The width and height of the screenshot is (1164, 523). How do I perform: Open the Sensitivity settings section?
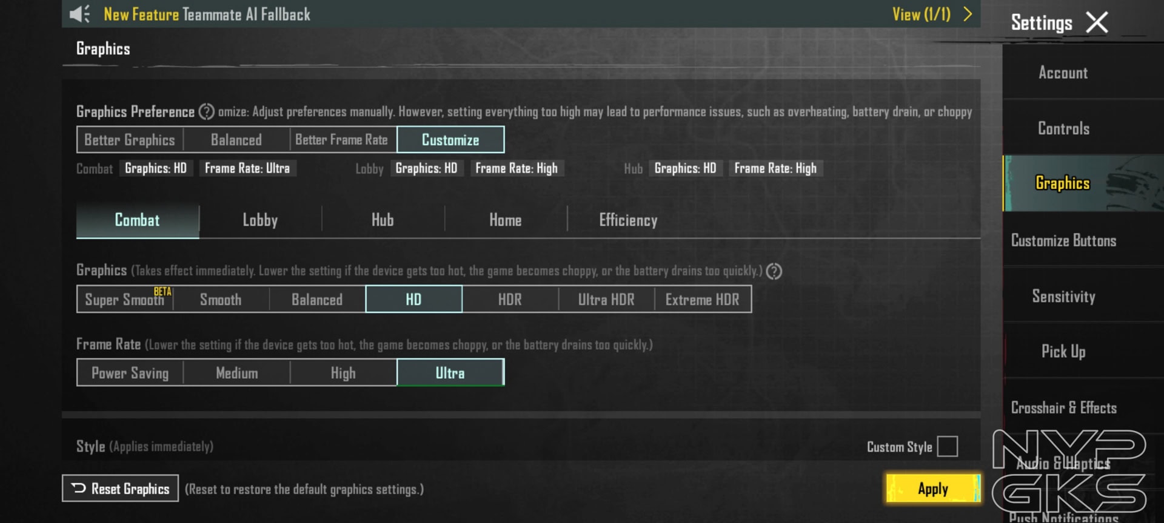[x=1063, y=297]
